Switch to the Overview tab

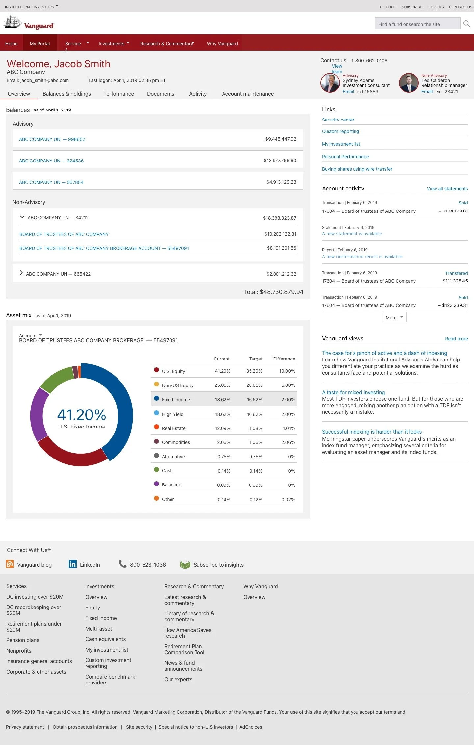click(19, 94)
